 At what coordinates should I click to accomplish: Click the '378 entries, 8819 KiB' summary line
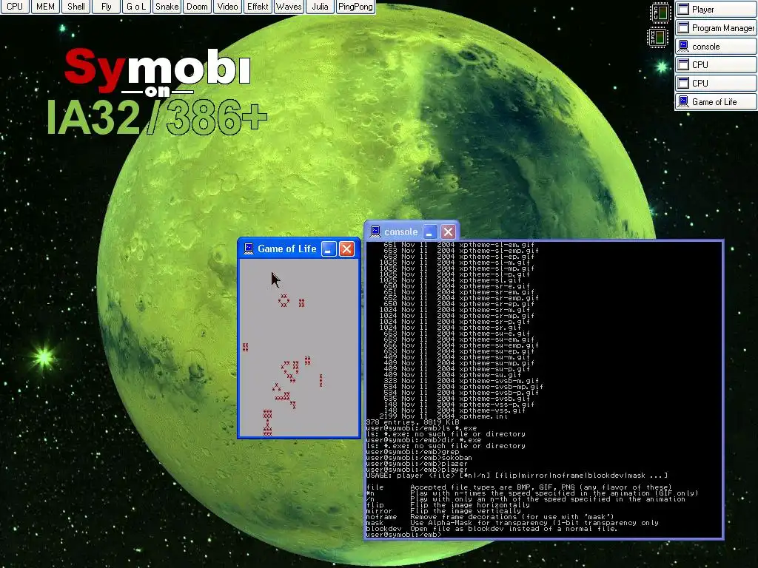coord(412,422)
